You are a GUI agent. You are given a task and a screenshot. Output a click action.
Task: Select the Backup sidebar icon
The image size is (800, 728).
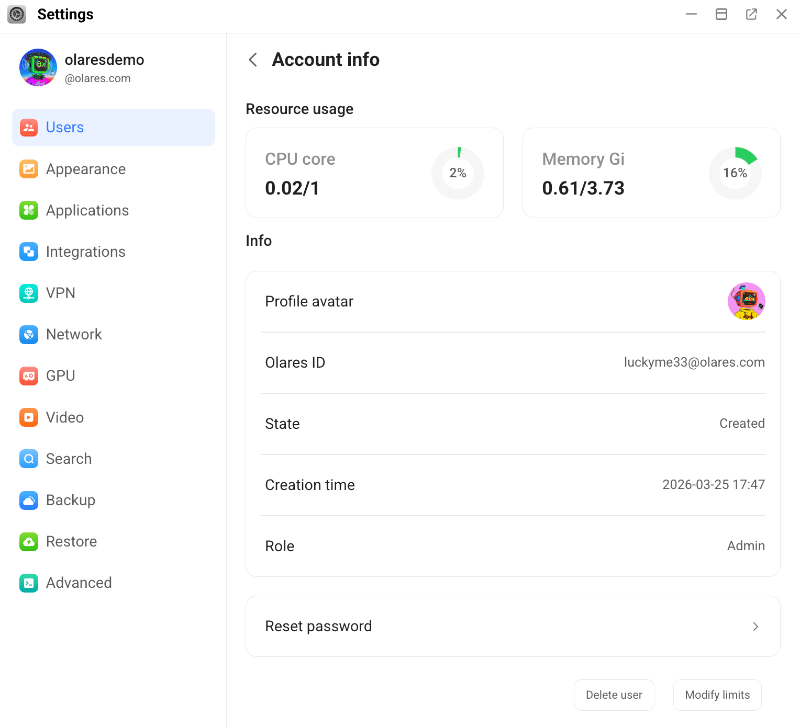(x=29, y=500)
